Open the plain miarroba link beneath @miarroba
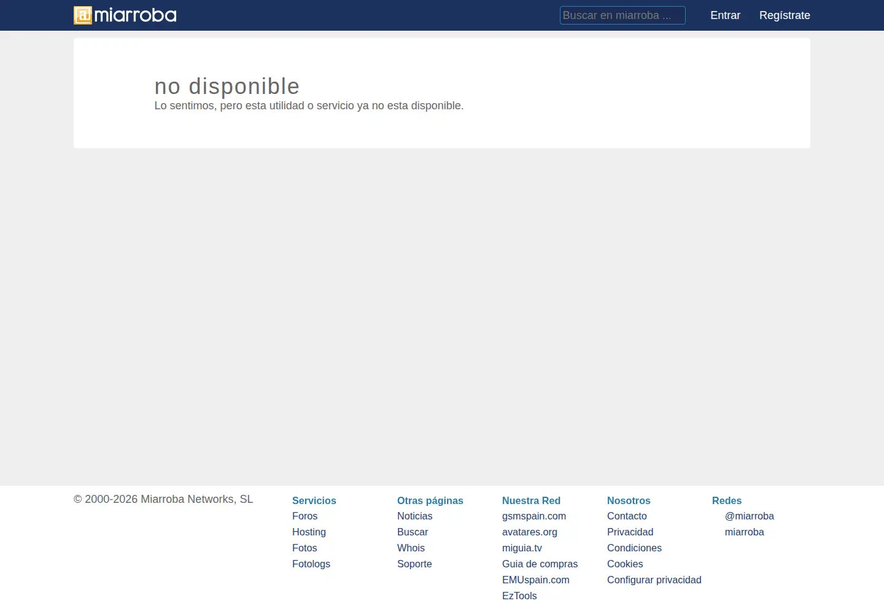 pyautogui.click(x=744, y=532)
